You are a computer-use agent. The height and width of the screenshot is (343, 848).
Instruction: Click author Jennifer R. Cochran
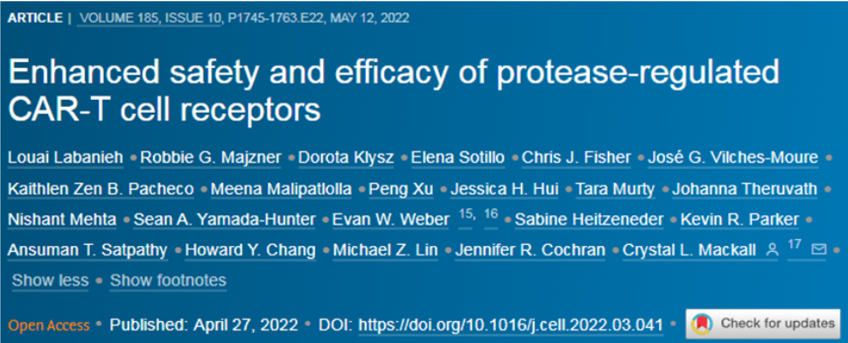click(530, 250)
